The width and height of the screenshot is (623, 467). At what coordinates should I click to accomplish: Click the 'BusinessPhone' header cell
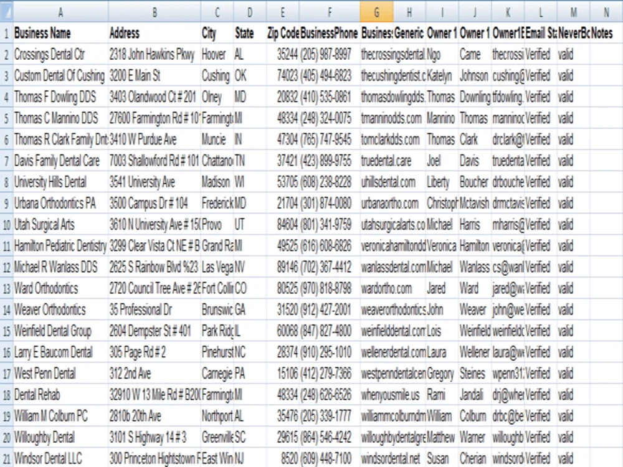click(x=330, y=33)
